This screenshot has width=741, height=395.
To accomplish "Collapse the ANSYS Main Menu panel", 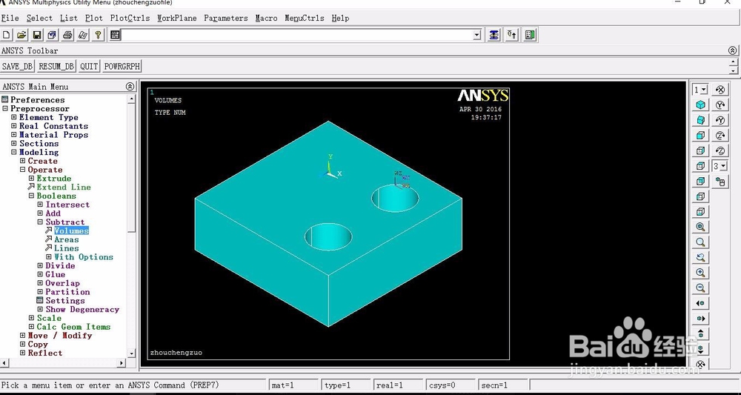I will [130, 87].
